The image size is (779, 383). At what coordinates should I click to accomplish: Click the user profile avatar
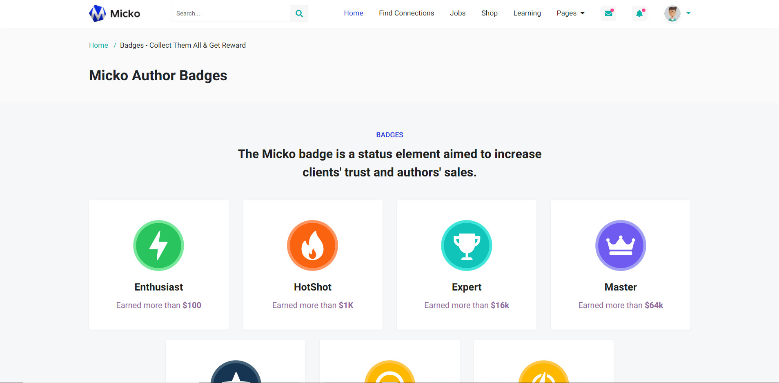pos(672,13)
